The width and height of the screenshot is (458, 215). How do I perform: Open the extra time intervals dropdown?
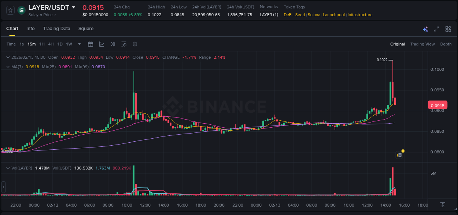coord(79,44)
